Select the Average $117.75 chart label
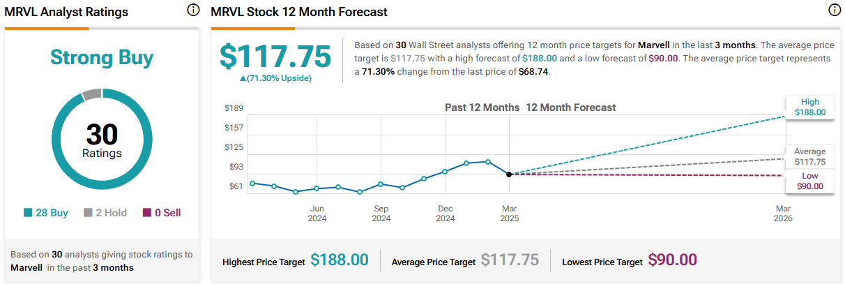Viewport: 845px width, 284px height. click(810, 156)
